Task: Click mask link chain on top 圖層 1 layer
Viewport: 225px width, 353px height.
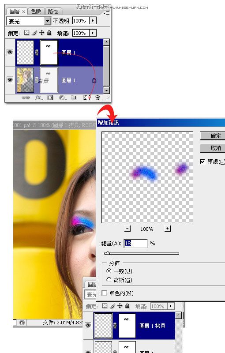Action: click(37, 53)
